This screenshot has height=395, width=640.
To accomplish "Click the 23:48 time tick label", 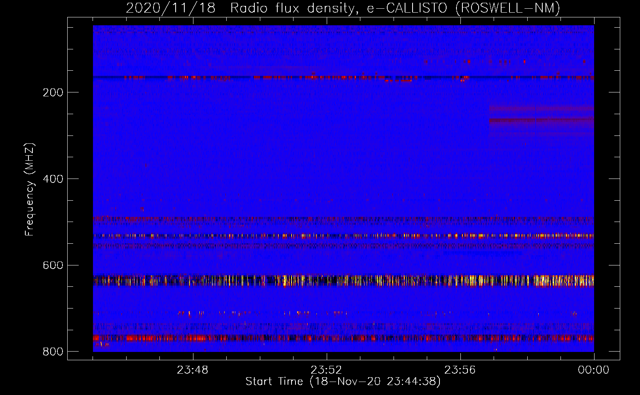I will 193,370.
